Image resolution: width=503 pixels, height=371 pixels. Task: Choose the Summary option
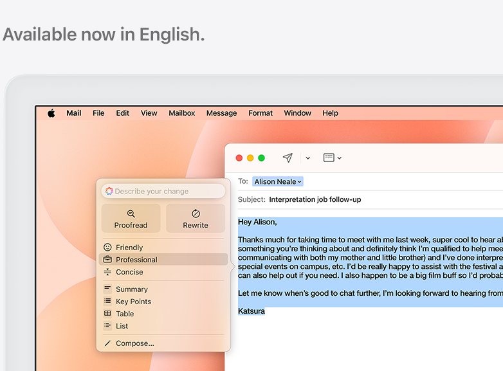tap(131, 289)
